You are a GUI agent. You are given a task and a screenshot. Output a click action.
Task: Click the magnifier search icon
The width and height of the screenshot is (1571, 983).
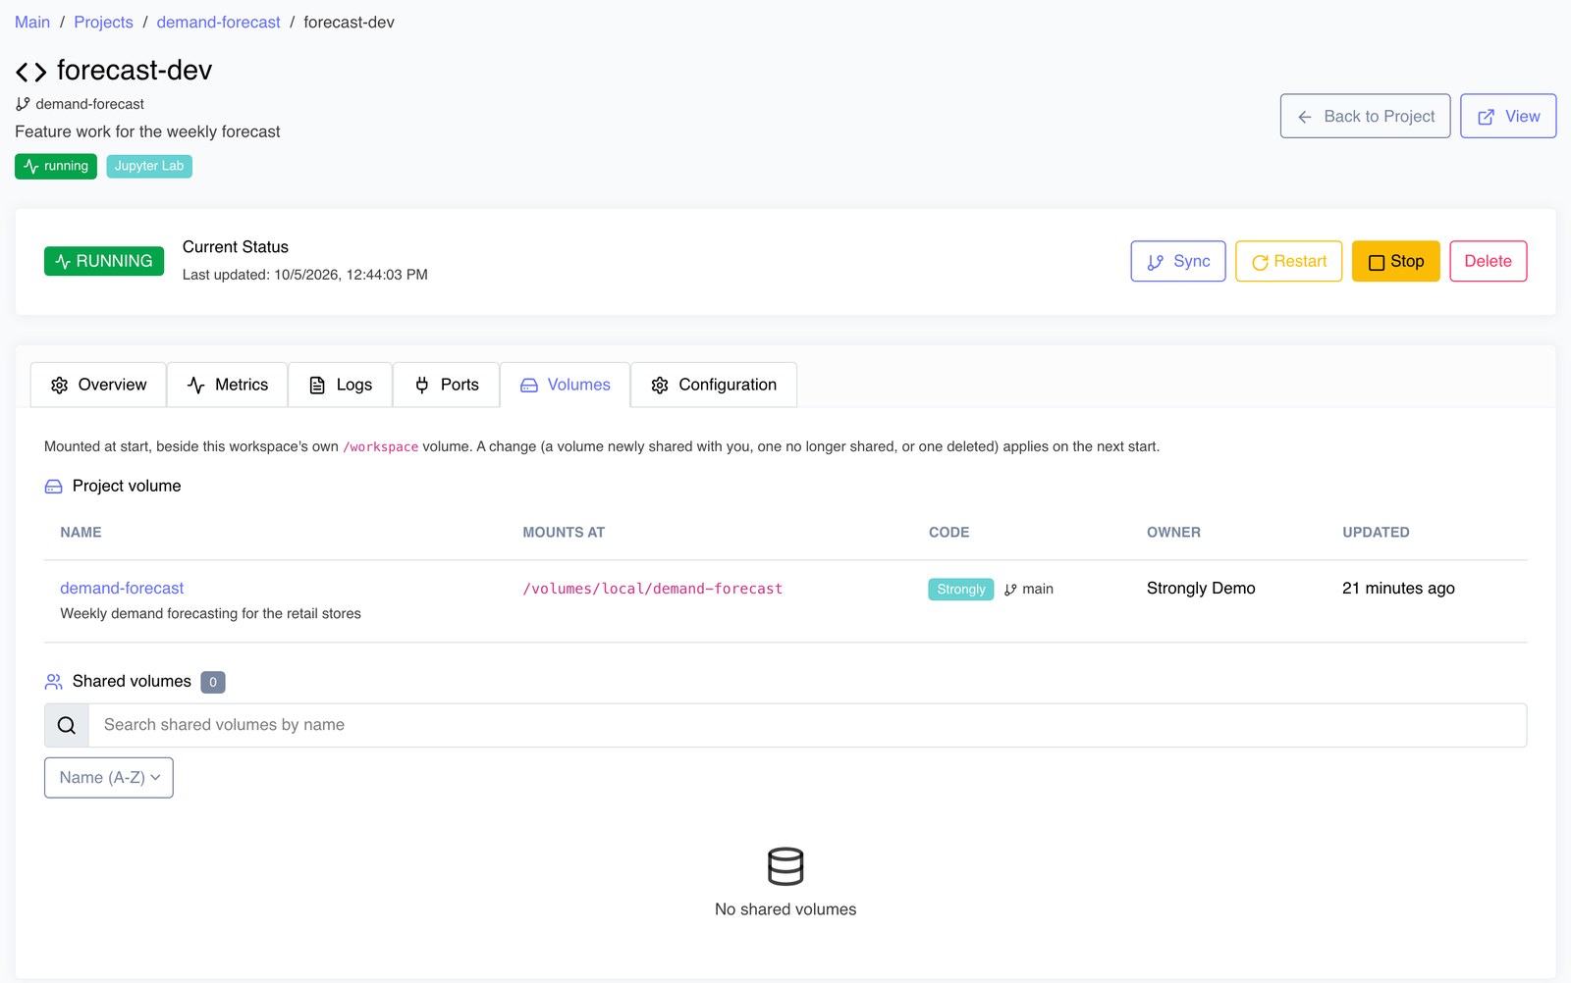tap(67, 725)
